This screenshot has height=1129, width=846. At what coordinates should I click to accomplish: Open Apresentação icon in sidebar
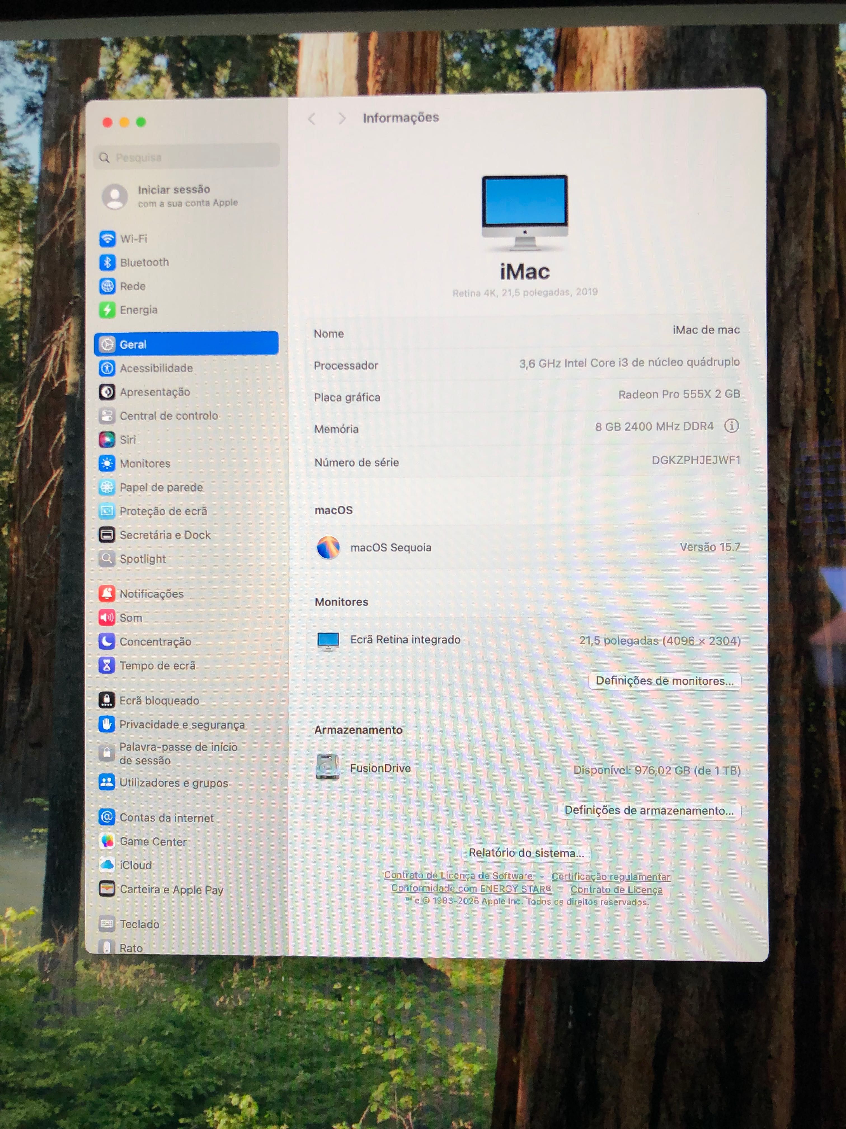[x=107, y=392]
